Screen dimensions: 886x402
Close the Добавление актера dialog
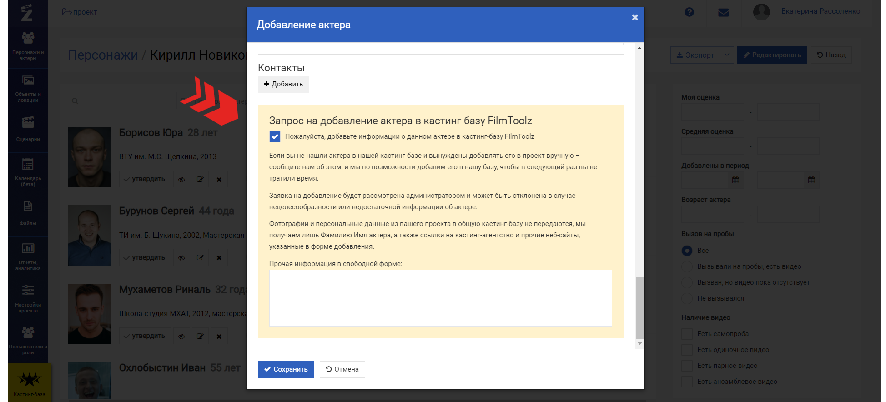tap(635, 17)
